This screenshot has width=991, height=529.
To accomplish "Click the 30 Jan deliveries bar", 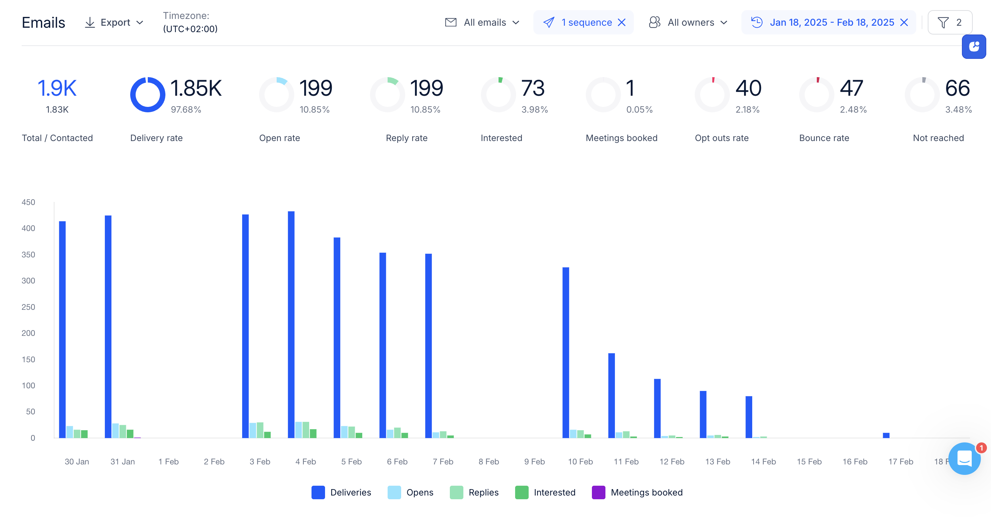I will (62, 330).
